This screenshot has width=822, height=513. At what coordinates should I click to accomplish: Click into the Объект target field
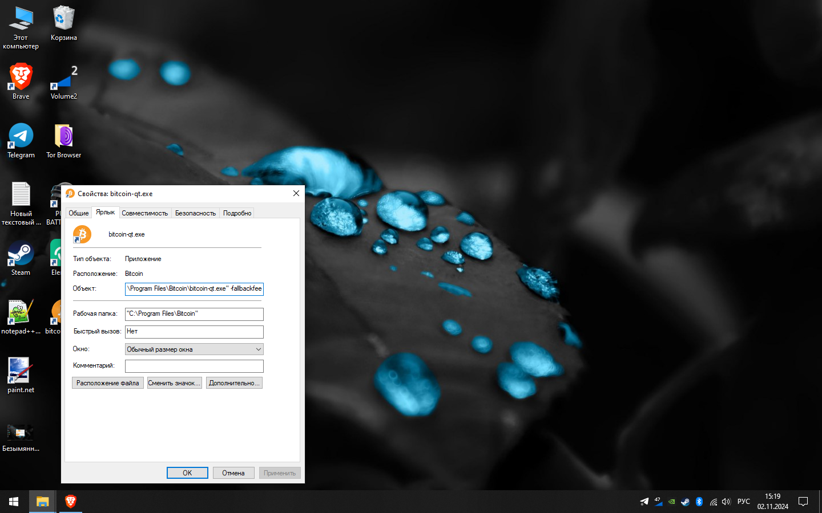(x=194, y=289)
